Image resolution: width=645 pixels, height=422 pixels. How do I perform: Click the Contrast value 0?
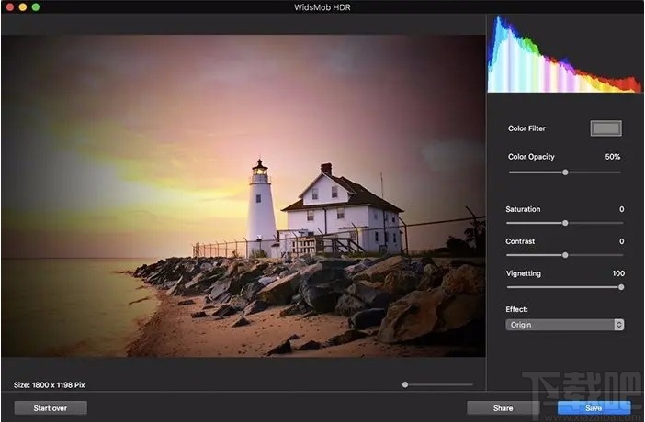[x=621, y=241]
